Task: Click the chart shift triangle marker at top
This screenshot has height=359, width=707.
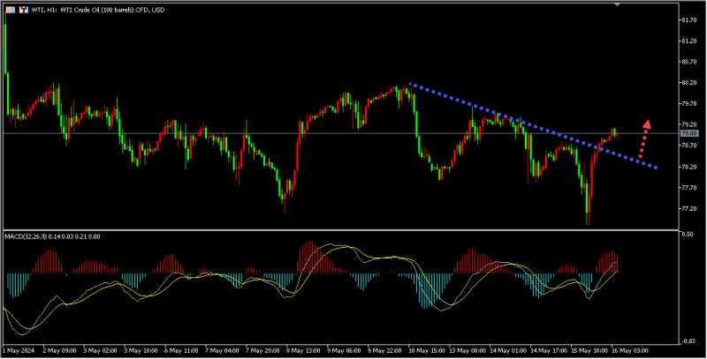Action: coord(617,4)
